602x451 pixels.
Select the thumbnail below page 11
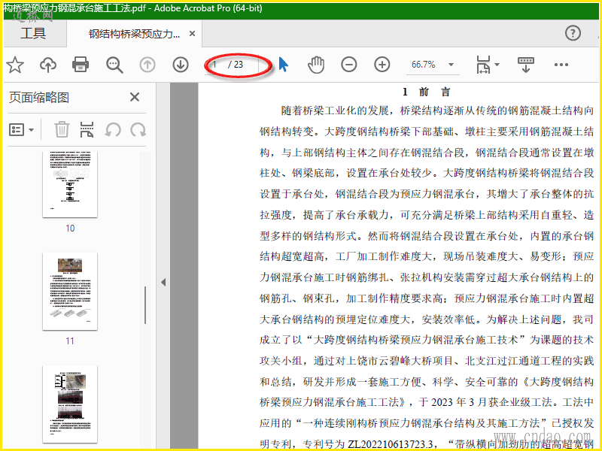[70, 404]
